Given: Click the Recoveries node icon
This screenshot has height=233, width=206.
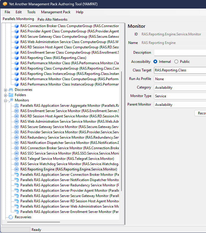Looking at the screenshot, I should point(11,217).
